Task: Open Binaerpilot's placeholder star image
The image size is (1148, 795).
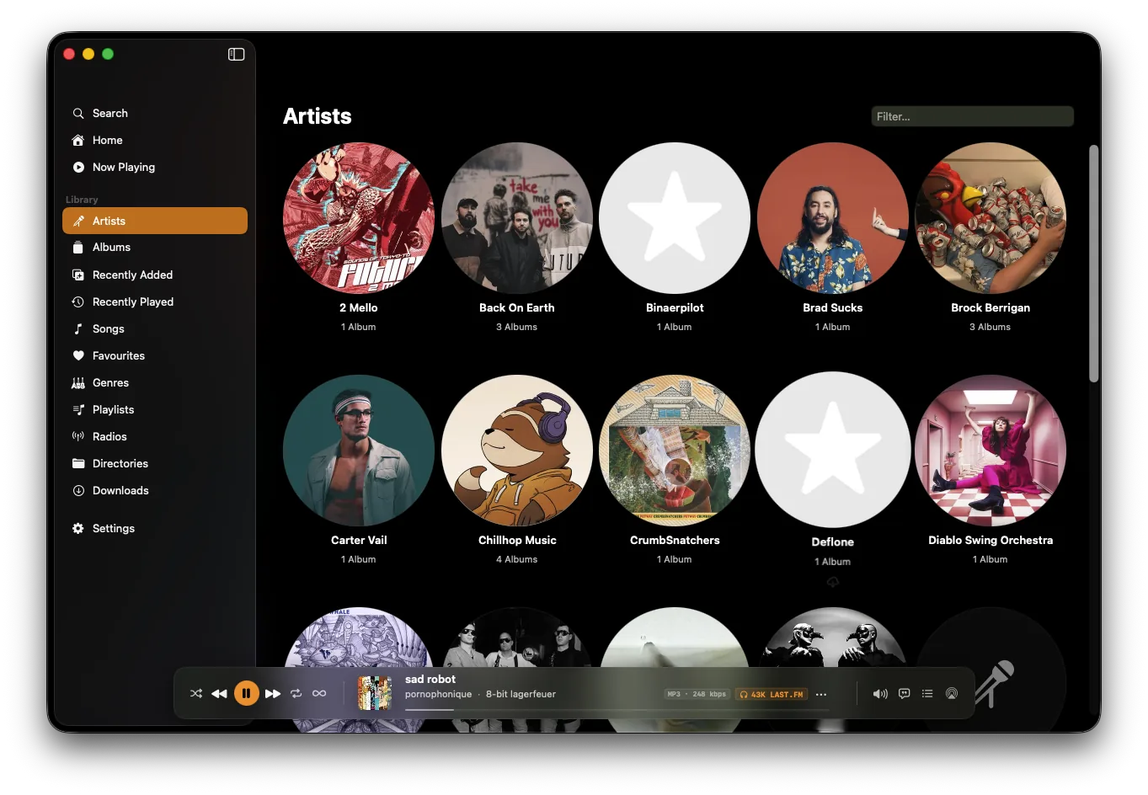Action: point(675,218)
